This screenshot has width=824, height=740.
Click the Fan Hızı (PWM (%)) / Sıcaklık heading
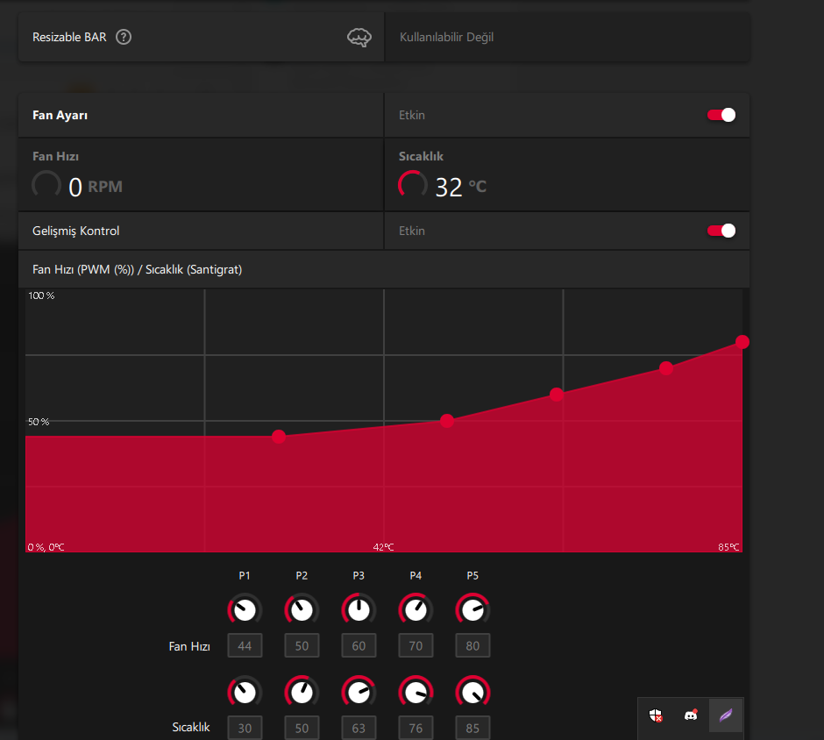click(x=137, y=270)
